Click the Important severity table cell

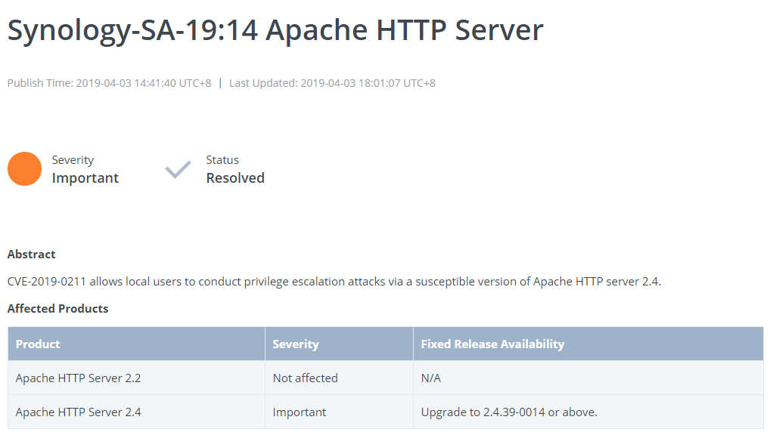click(x=340, y=412)
